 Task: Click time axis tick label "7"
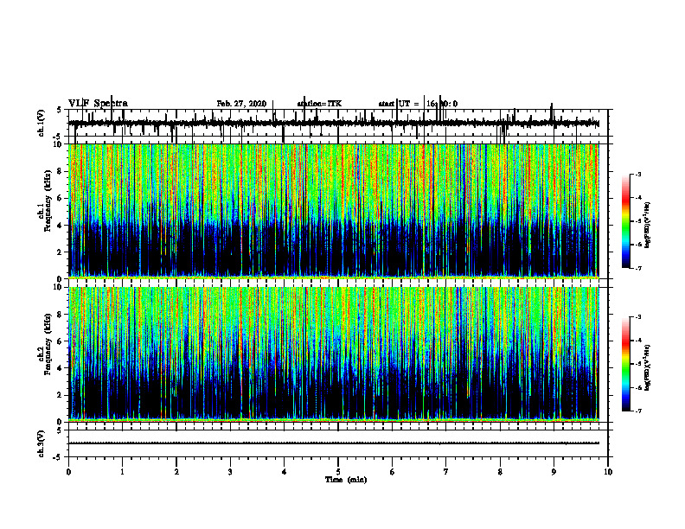(x=446, y=472)
